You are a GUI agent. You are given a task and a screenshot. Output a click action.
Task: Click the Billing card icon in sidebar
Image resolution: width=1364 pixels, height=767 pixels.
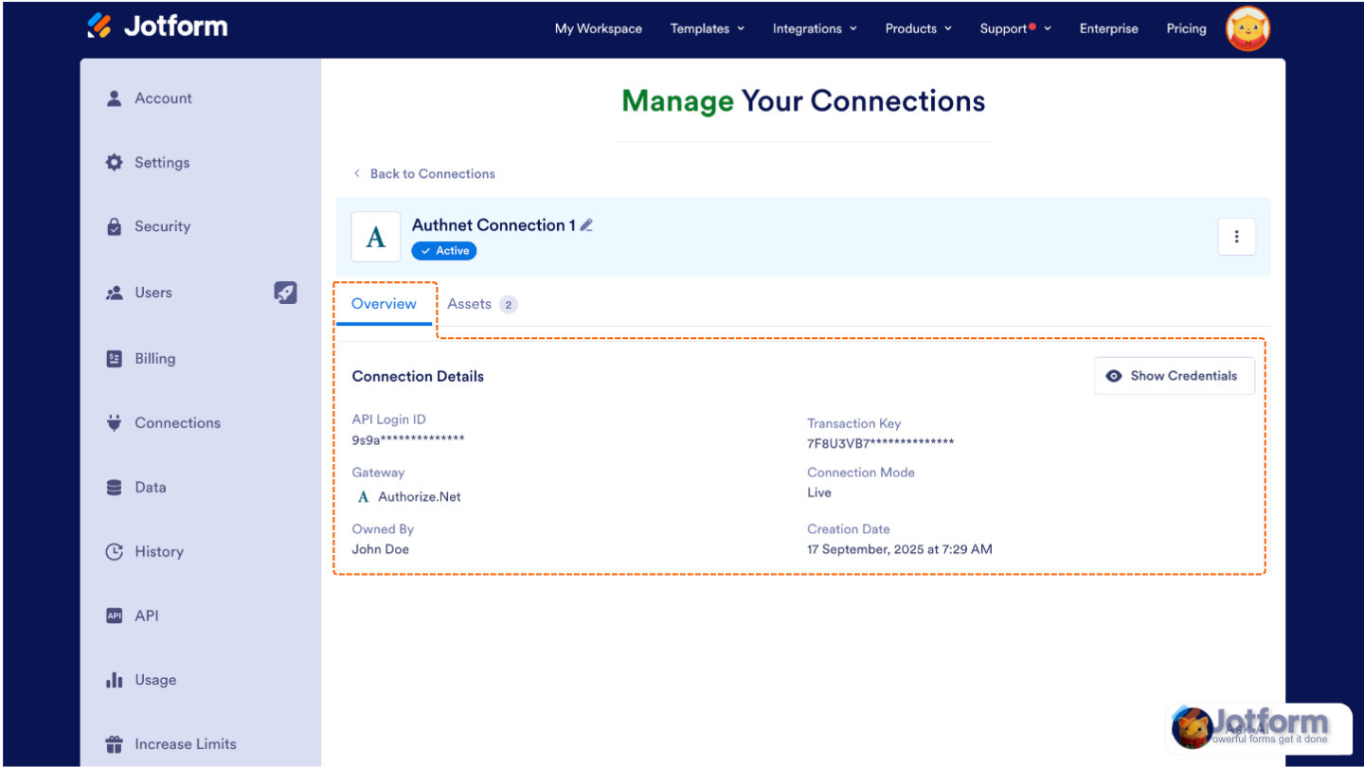click(114, 358)
